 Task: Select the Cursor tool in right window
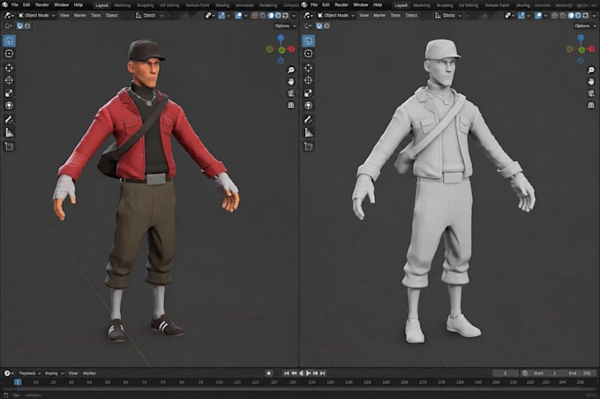pyautogui.click(x=309, y=54)
